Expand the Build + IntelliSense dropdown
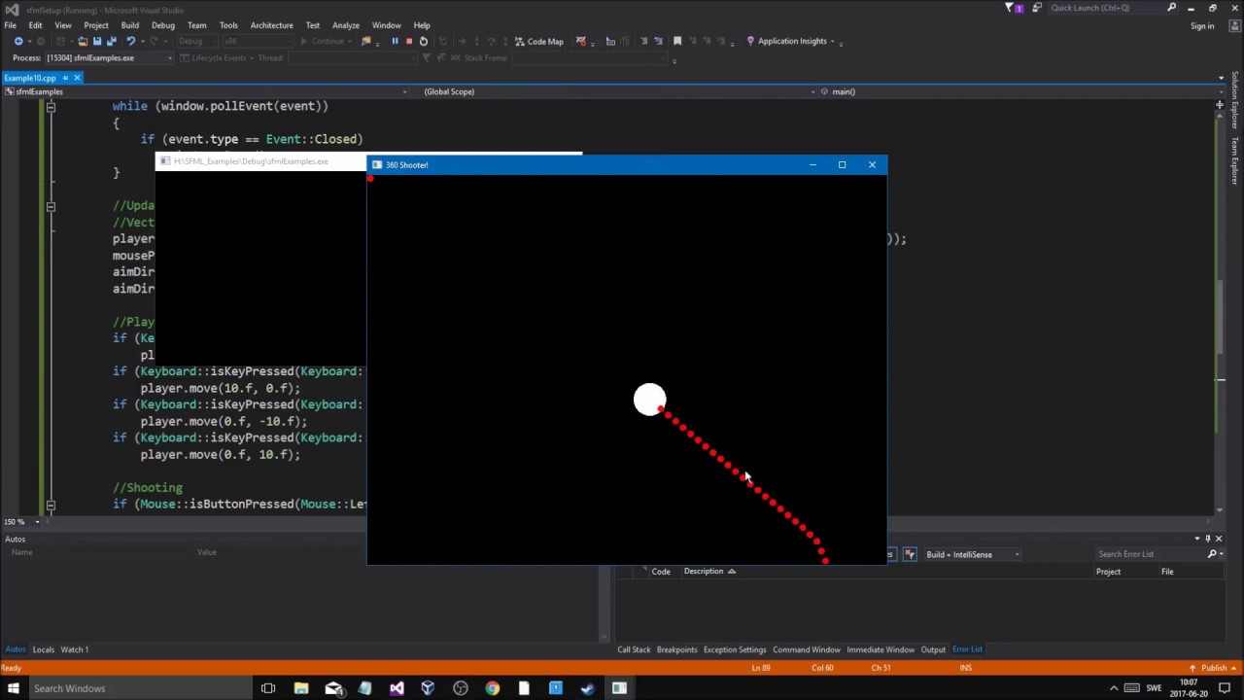 pyautogui.click(x=1017, y=554)
